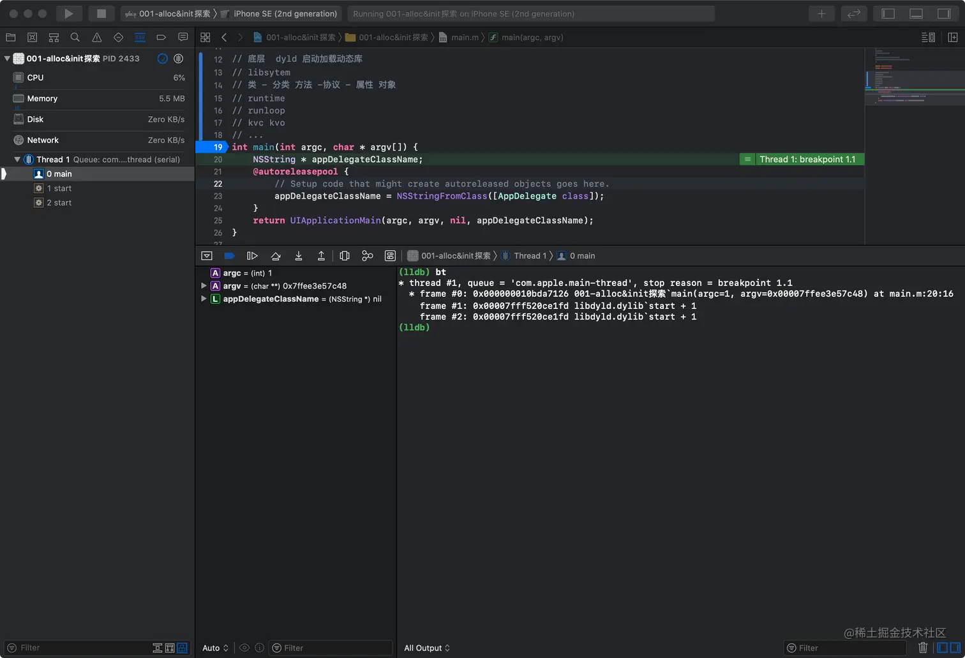965x658 pixels.
Task: Open the All Output dropdown
Action: point(427,648)
